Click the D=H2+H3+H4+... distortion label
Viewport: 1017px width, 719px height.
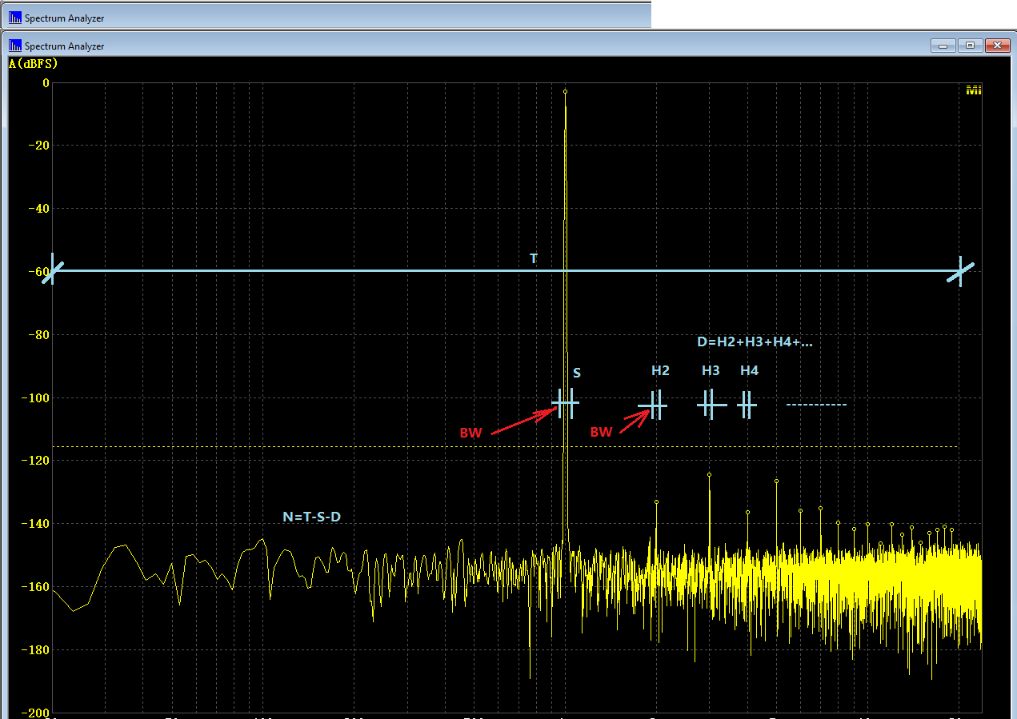tap(755, 342)
